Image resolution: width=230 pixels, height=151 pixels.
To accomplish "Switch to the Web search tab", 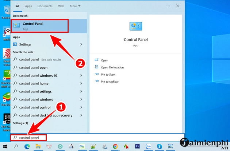I will [x=61, y=6].
